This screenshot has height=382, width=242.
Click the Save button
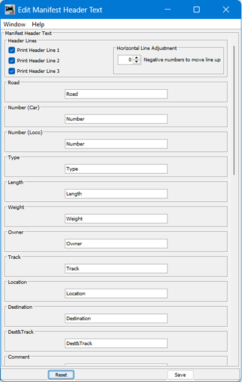180,375
